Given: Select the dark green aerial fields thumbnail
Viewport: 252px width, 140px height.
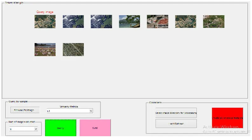Looking at the screenshot, I should [x=214, y=22].
